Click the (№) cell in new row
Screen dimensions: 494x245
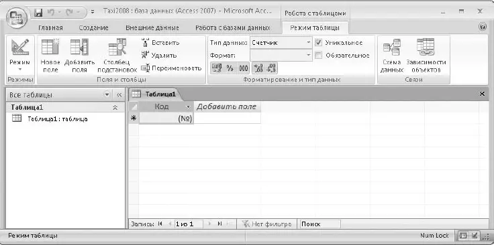pyautogui.click(x=166, y=118)
